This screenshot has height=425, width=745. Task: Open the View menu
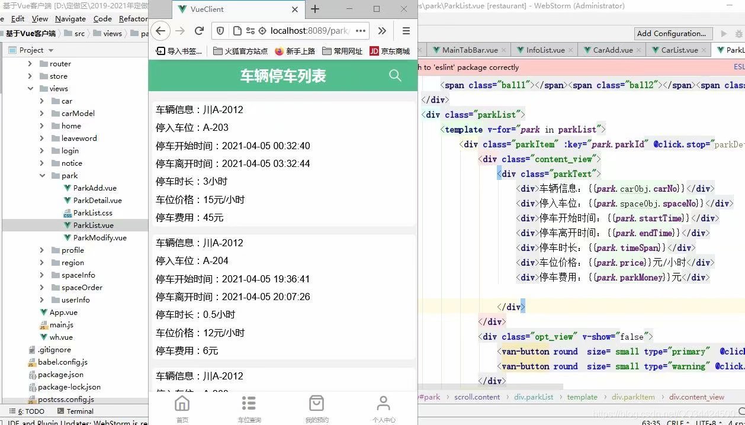(x=40, y=18)
